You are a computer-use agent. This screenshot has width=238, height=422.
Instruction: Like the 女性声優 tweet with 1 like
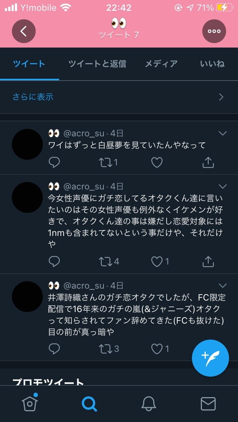click(x=157, y=262)
